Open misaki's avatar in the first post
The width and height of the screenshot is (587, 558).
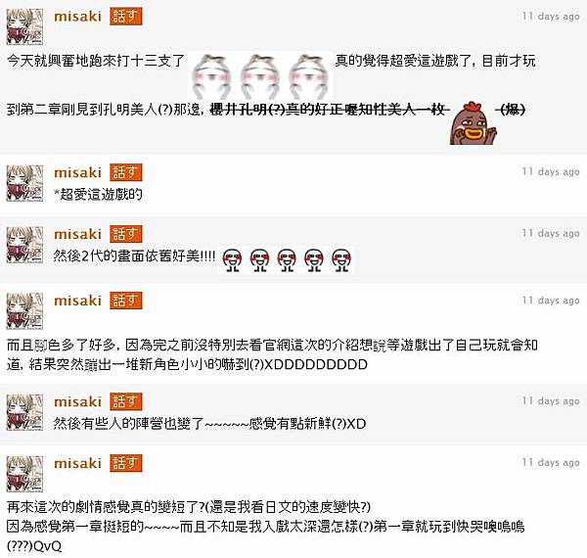(x=24, y=26)
